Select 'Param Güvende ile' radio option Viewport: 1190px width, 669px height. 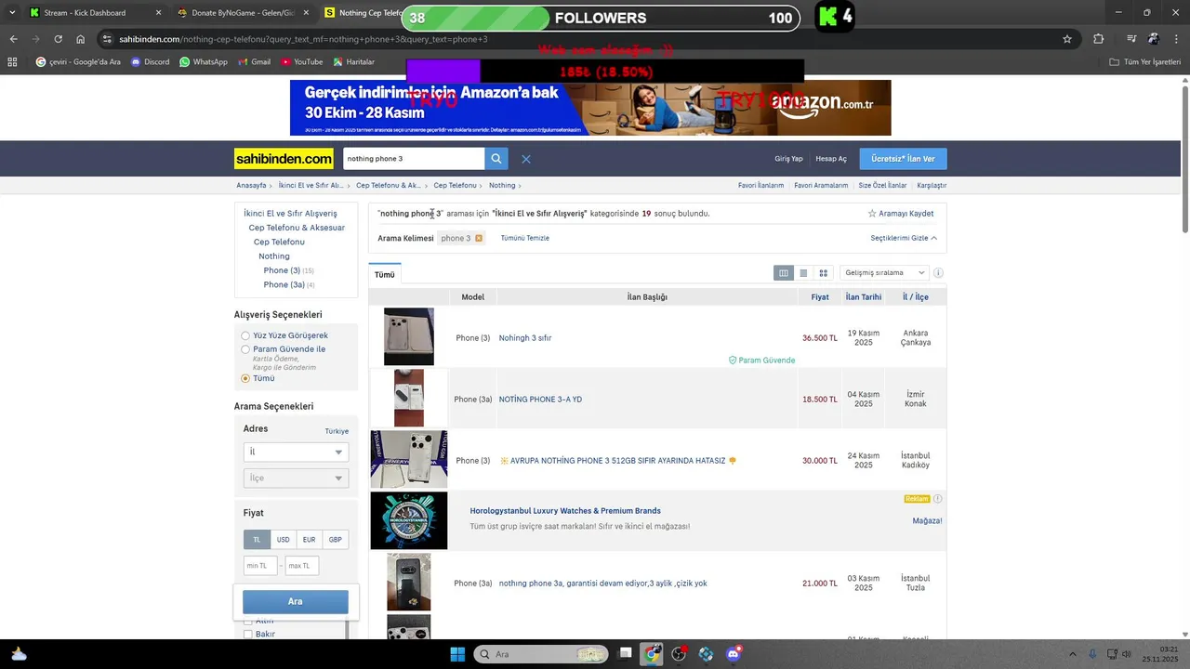(245, 349)
